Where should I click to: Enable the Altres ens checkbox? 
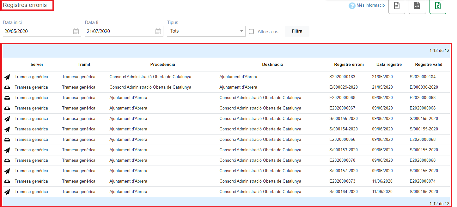(x=252, y=32)
